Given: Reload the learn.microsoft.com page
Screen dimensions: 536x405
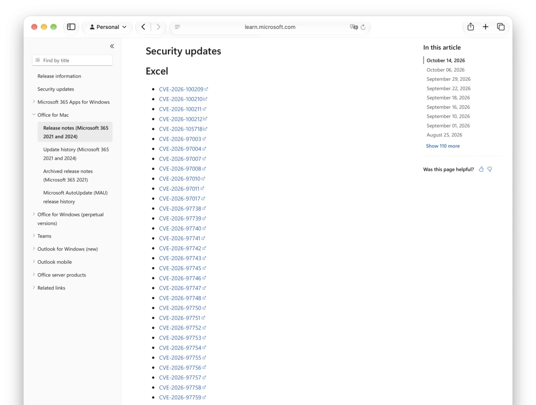Looking at the screenshot, I should [x=363, y=27].
